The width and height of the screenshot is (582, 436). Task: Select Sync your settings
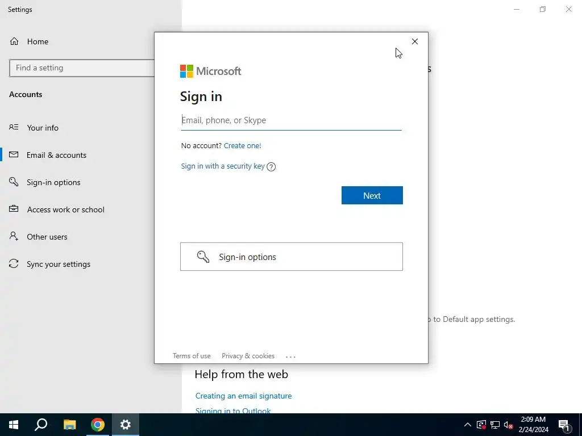[59, 264]
